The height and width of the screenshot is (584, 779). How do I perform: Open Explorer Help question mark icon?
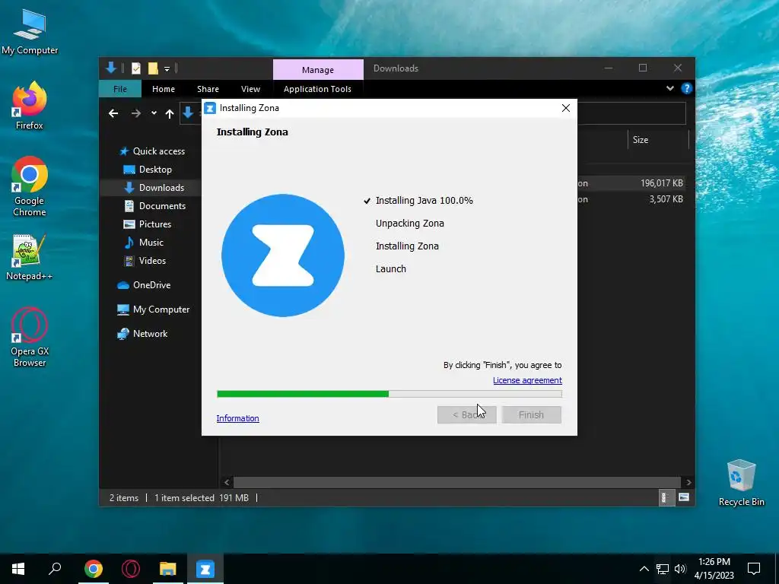687,88
